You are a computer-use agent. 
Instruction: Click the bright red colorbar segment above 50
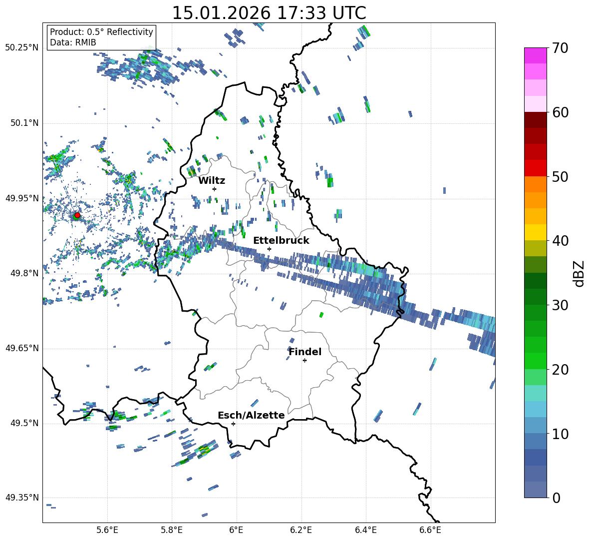tap(535, 168)
